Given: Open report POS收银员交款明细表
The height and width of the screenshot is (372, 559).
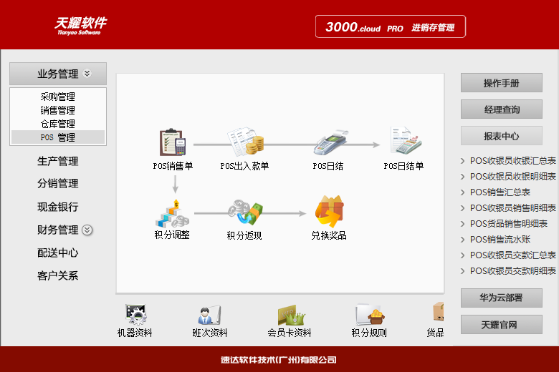Looking at the screenshot, I should (512, 271).
